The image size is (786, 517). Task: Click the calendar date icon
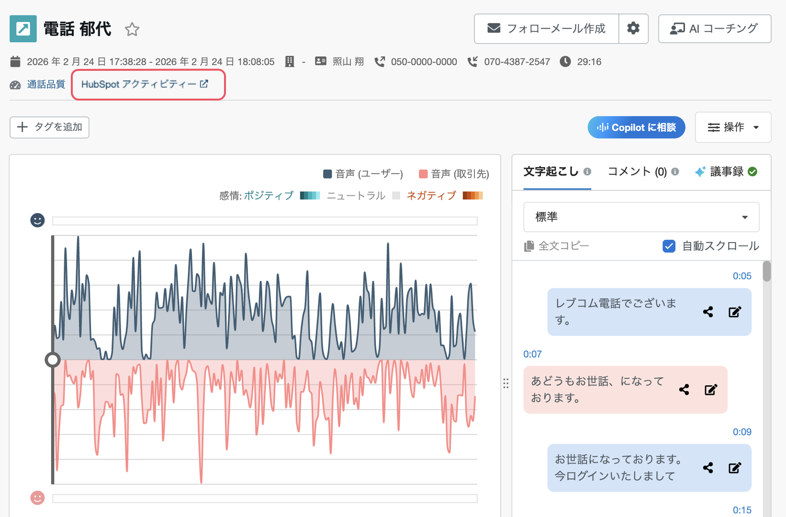point(15,61)
